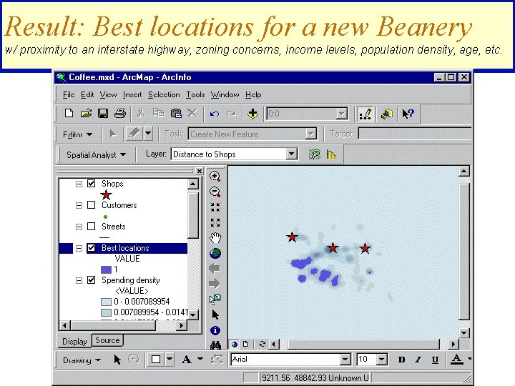Collapse the Spending density layer legend
This screenshot has width=515, height=386.
pos(79,280)
